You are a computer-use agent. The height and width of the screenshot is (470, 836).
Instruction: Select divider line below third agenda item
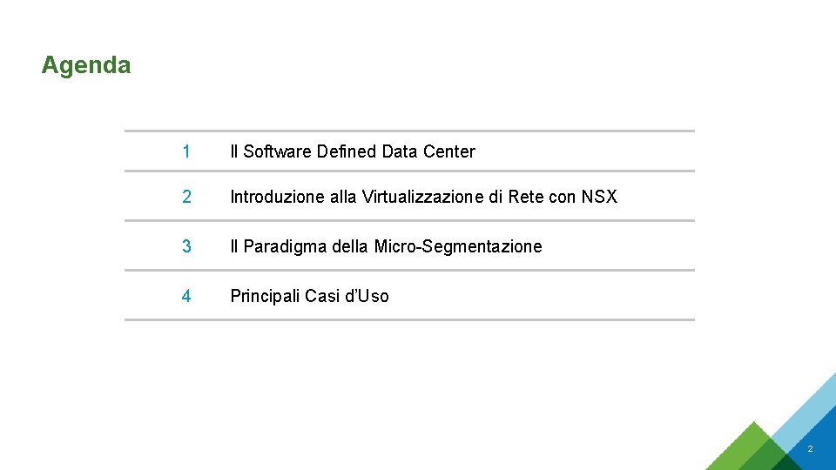click(409, 270)
